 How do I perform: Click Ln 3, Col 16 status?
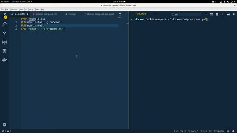point(180,131)
